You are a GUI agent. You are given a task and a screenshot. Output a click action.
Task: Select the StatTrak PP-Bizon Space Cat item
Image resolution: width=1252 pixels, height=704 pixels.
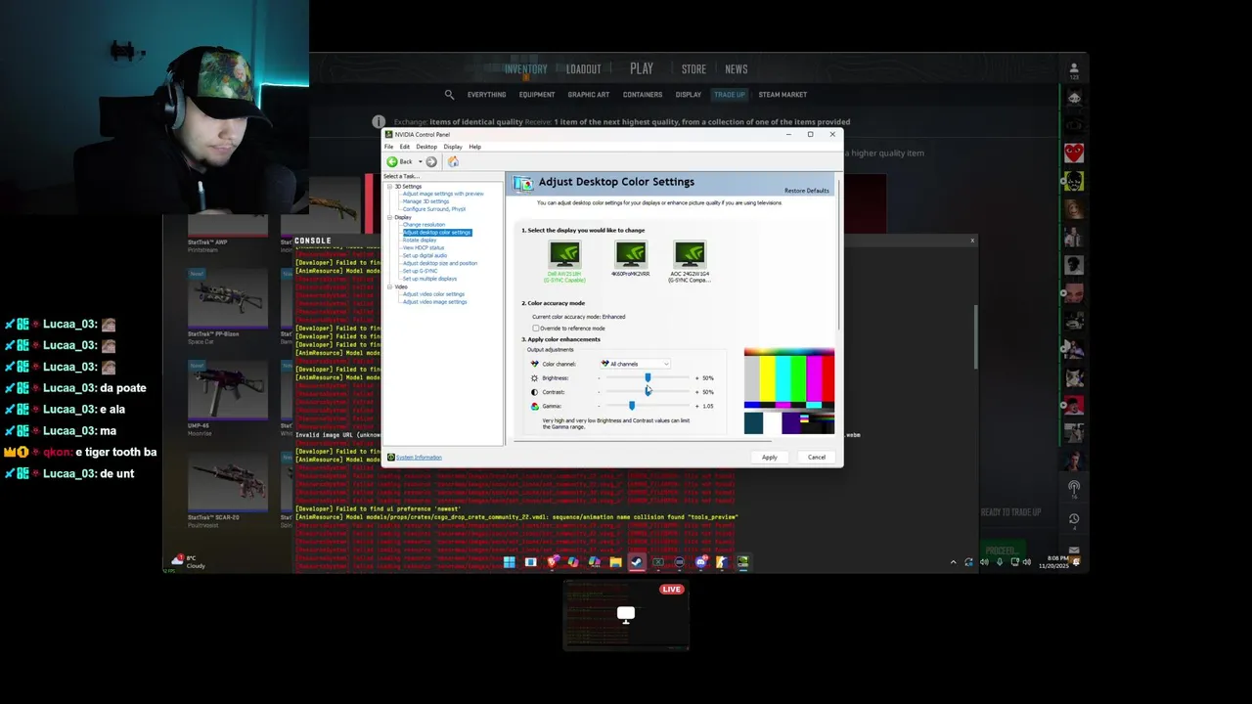pos(228,305)
